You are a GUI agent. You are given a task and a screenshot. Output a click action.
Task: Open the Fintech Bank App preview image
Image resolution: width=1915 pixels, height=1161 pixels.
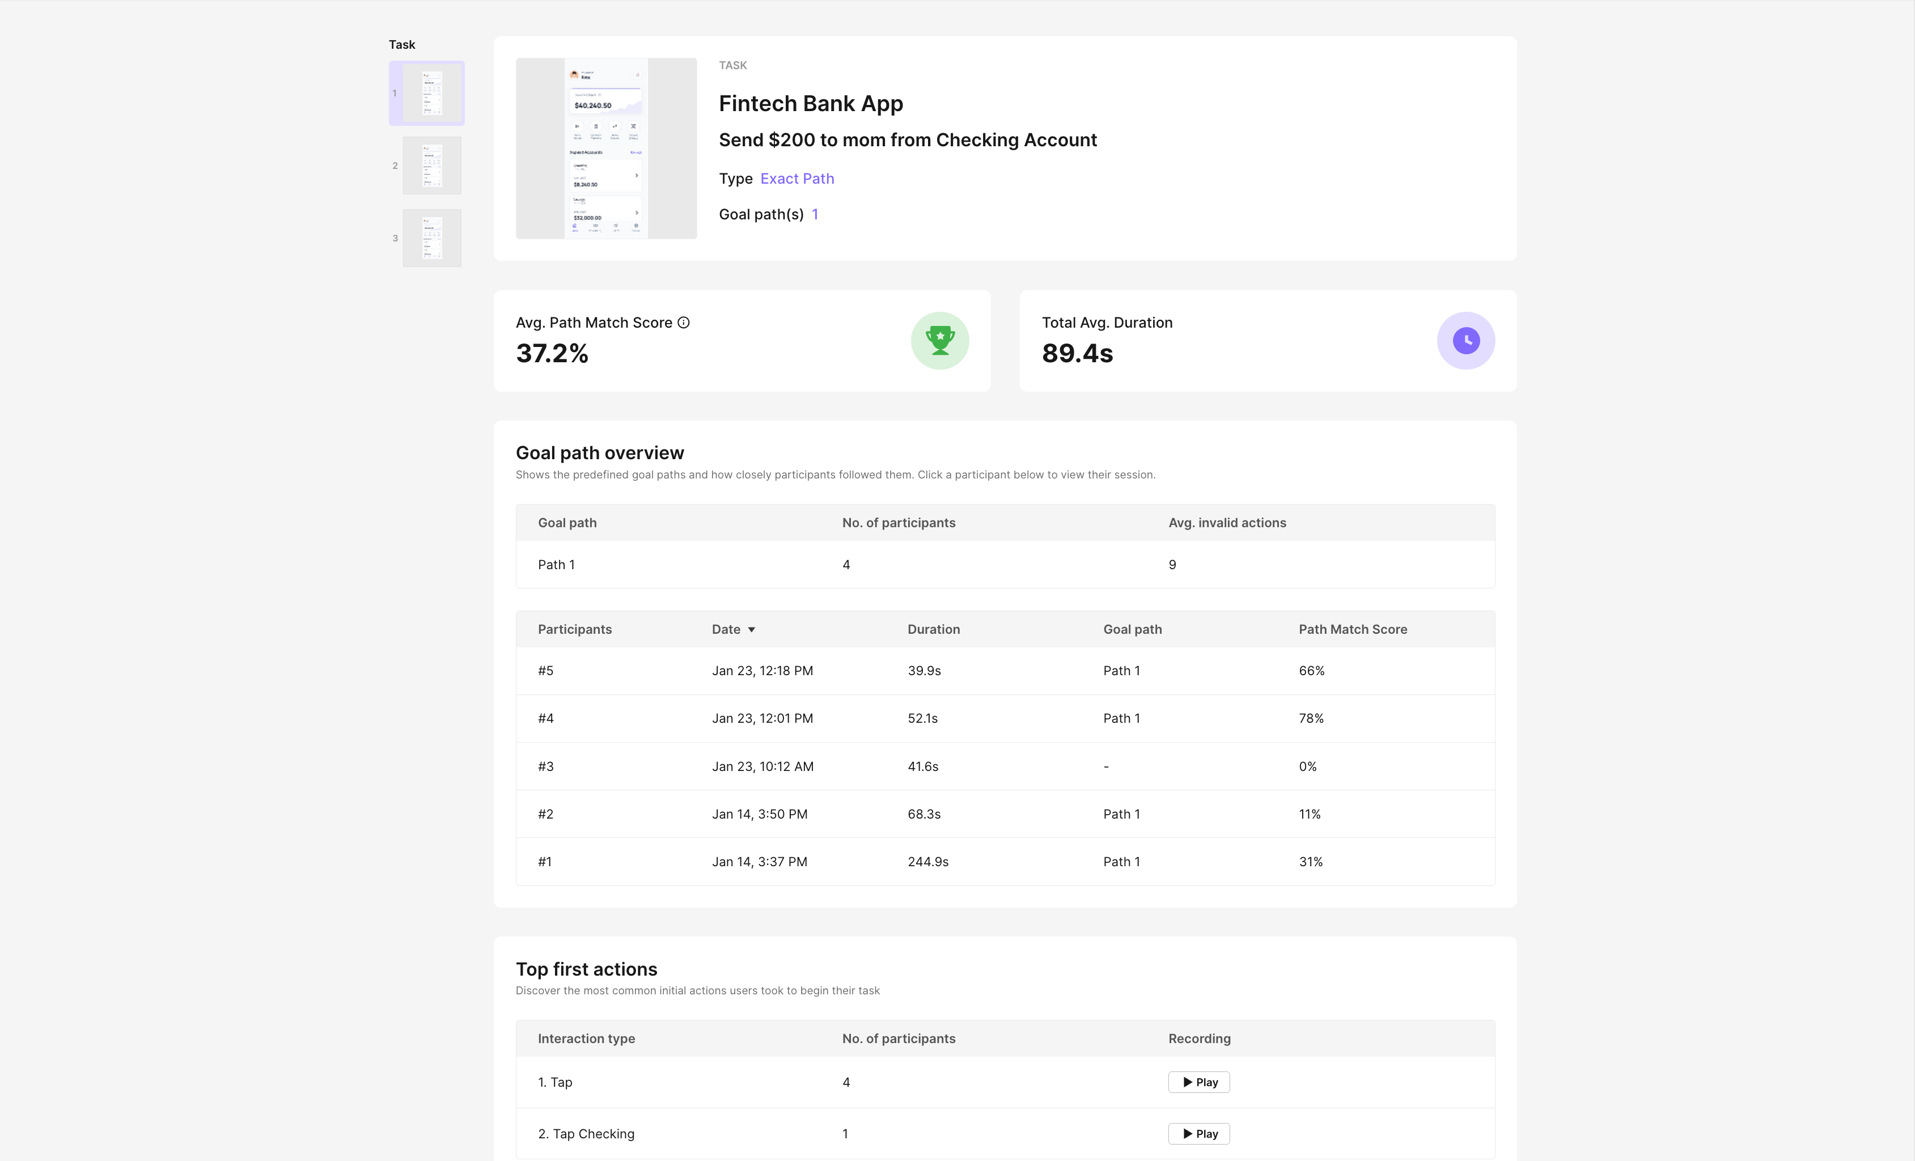(606, 147)
